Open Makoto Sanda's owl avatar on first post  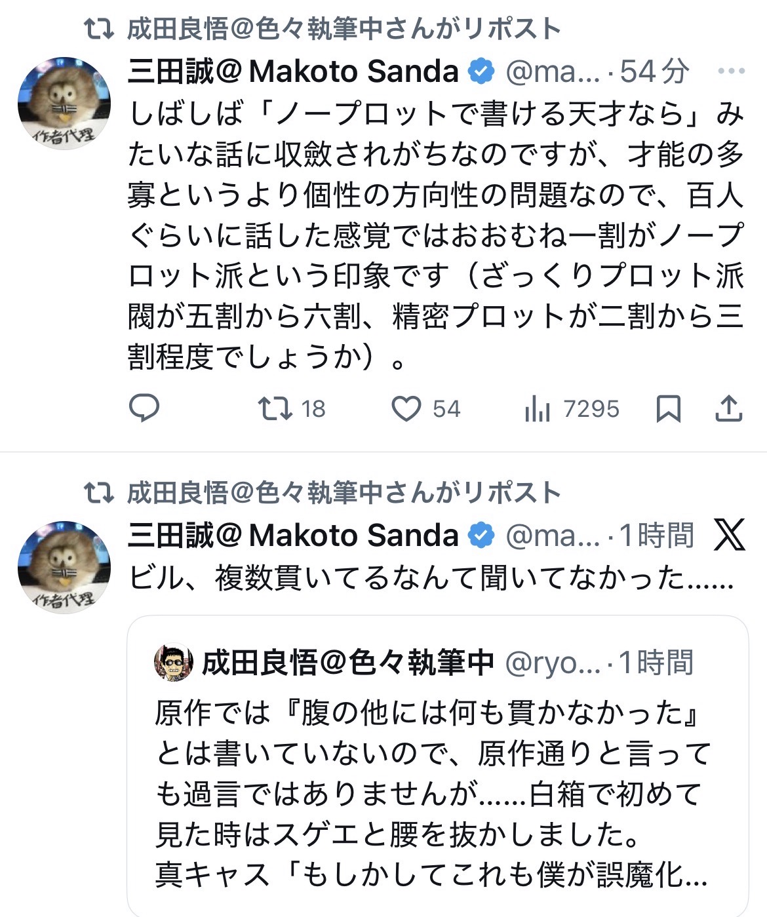tap(64, 103)
